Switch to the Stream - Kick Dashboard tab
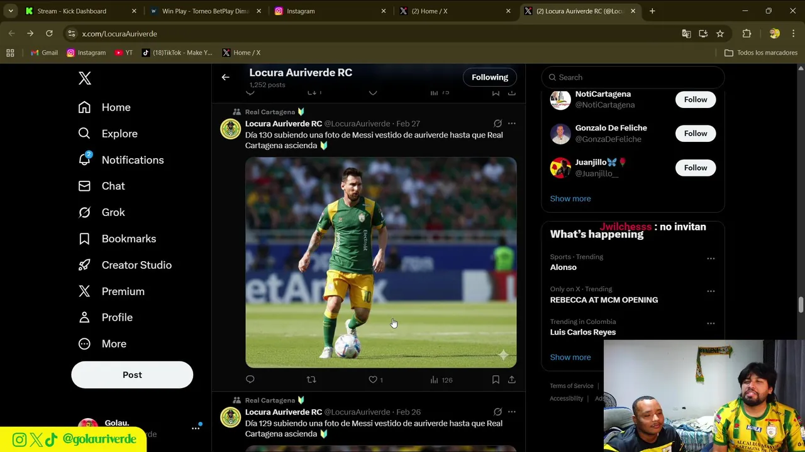The image size is (805, 452). tap(80, 11)
